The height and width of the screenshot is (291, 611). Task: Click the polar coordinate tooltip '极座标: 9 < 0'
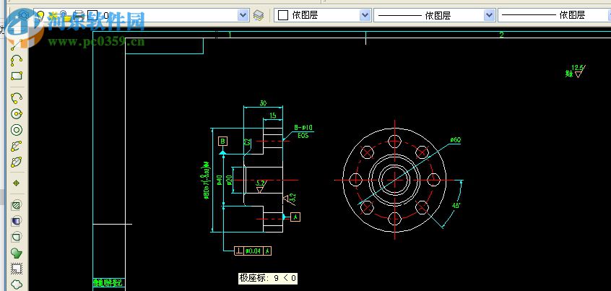click(268, 278)
